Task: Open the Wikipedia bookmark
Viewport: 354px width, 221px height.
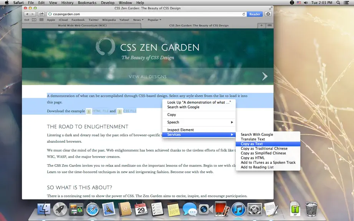Action: (x=109, y=20)
